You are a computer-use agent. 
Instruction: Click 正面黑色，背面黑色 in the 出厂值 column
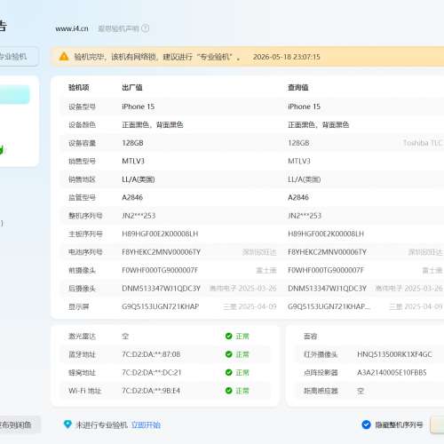point(153,124)
